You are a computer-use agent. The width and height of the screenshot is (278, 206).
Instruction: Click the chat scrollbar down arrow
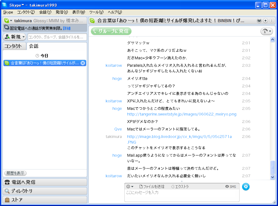coord(272,177)
